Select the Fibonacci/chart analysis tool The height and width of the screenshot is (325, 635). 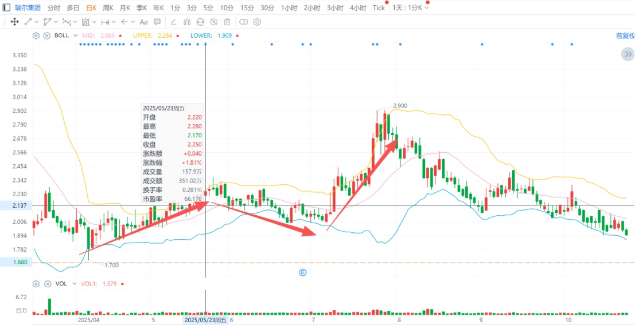pos(86,22)
